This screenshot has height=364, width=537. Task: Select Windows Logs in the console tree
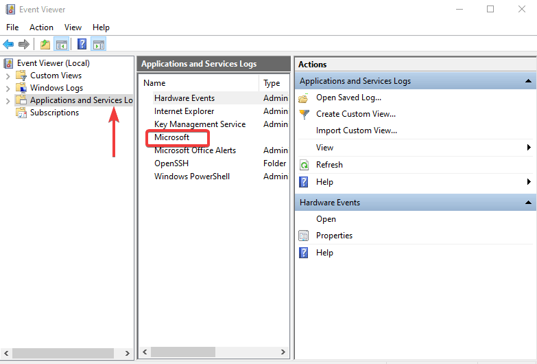(56, 88)
